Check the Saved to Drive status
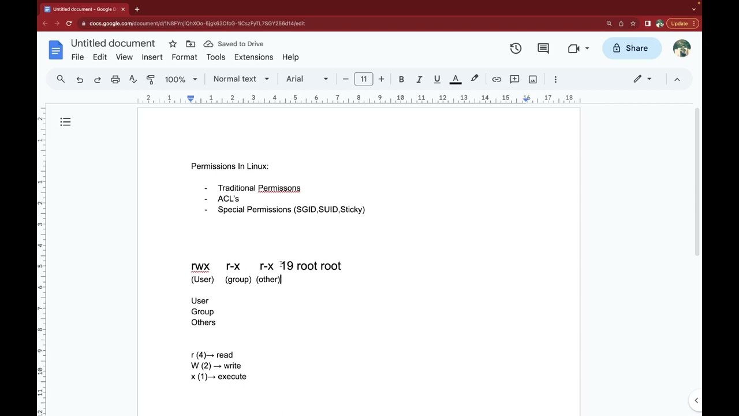Screen dimensions: 739x416 click(234, 44)
